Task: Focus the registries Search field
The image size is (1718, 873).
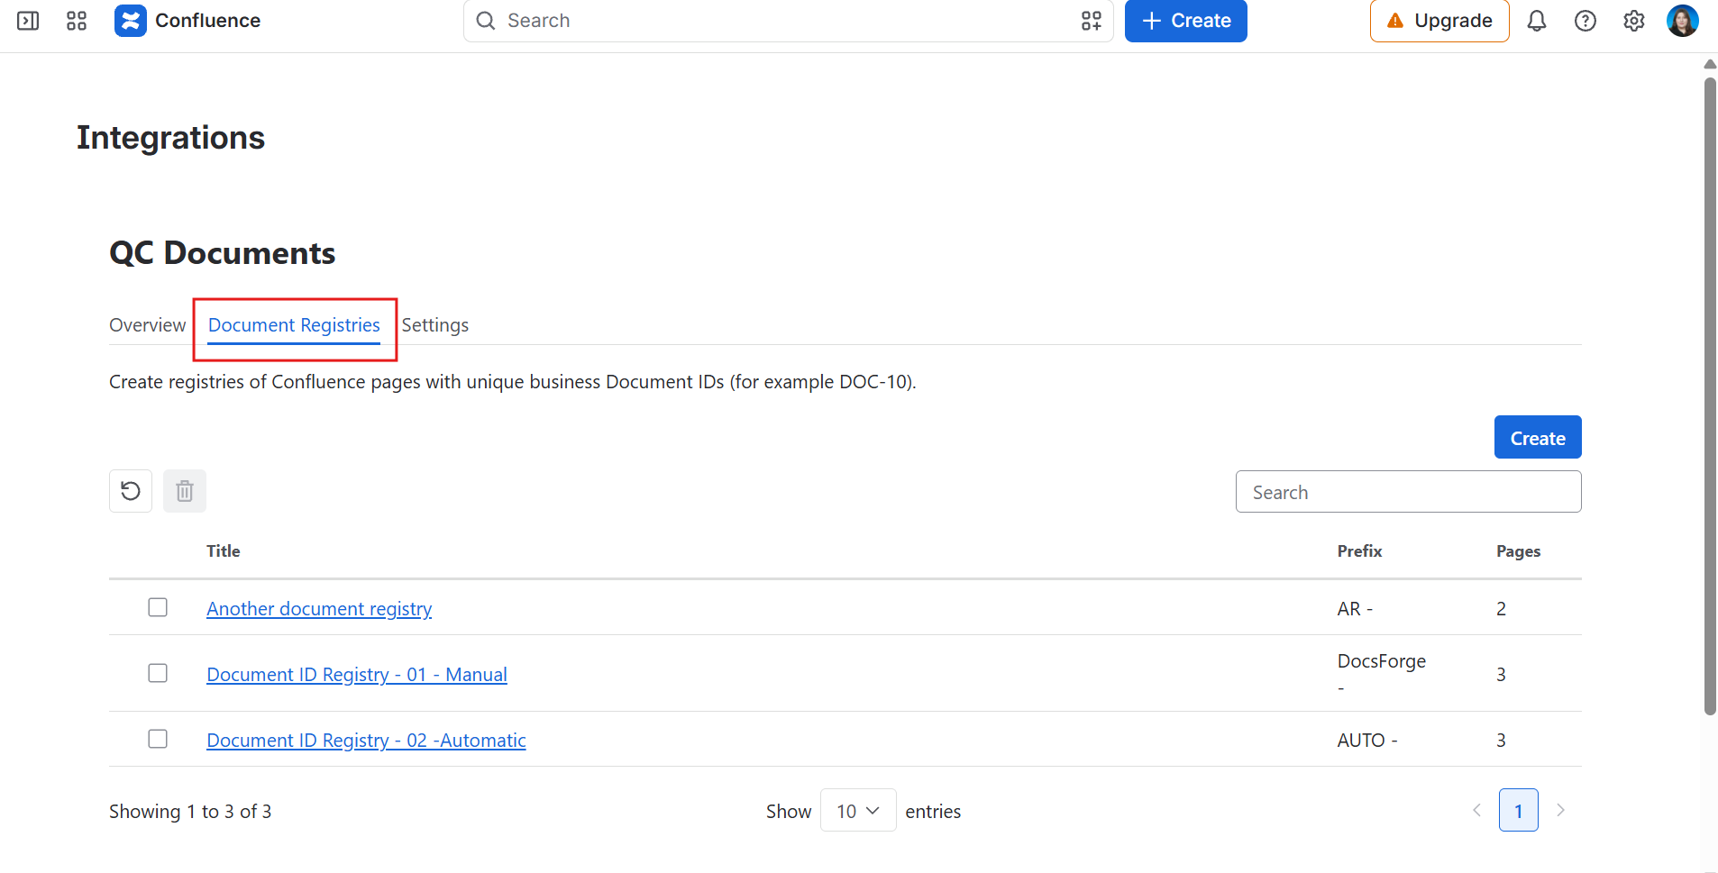Action: pyautogui.click(x=1408, y=492)
